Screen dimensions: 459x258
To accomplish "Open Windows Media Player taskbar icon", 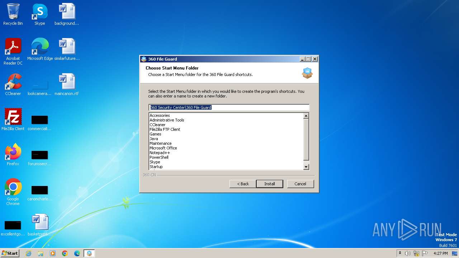I will coord(53,253).
